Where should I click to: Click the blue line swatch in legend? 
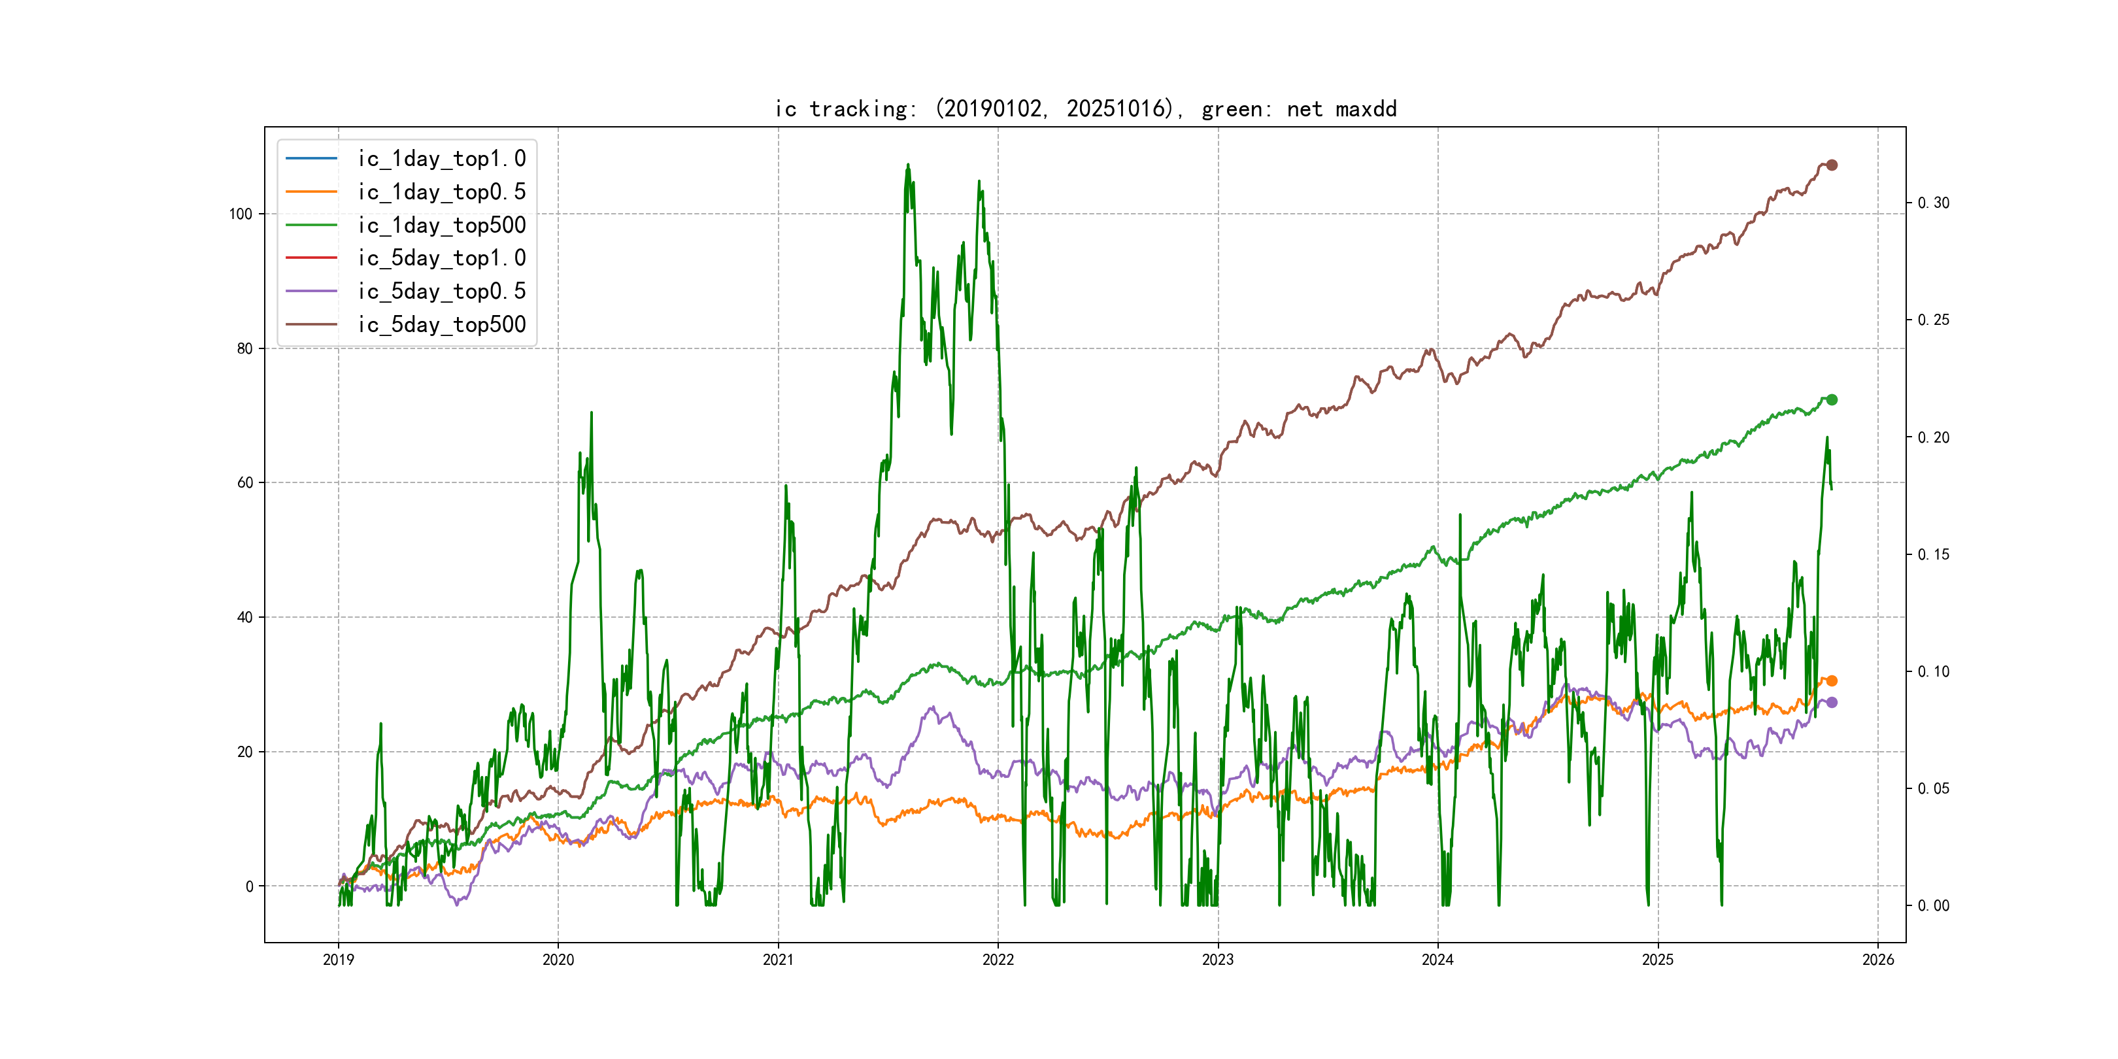[311, 159]
